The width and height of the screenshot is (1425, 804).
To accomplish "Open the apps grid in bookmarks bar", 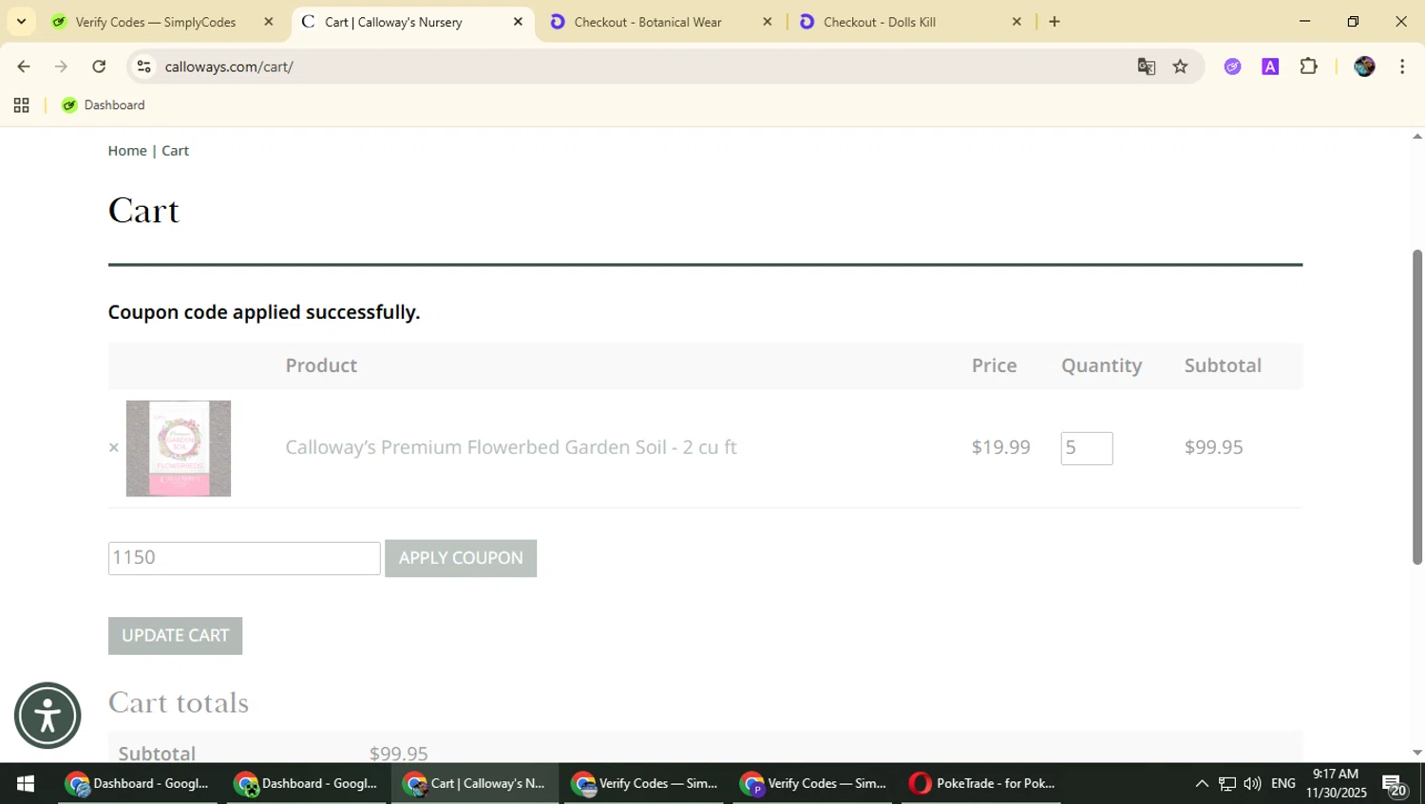I will (x=21, y=105).
